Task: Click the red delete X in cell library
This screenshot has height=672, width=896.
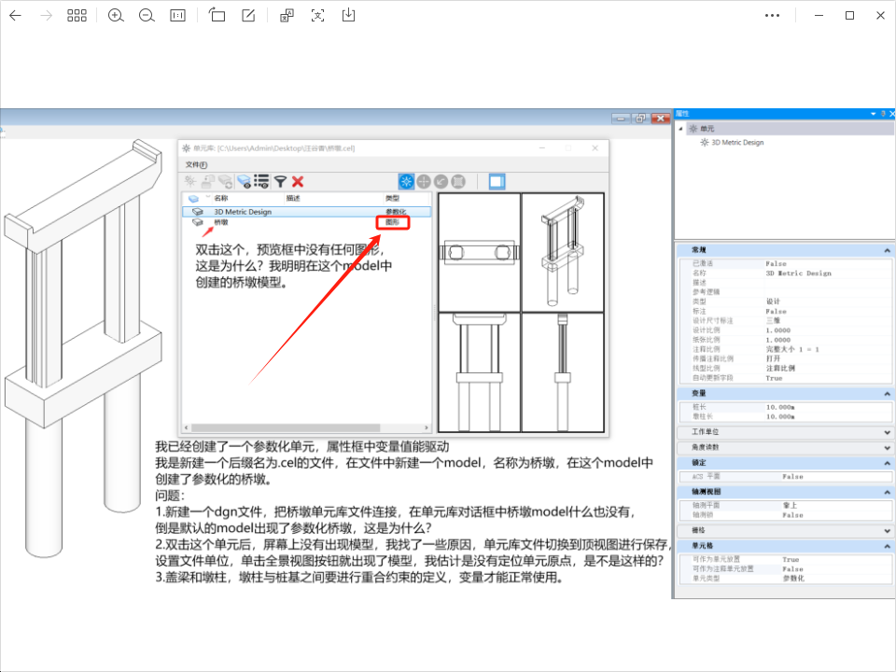Action: 298,182
